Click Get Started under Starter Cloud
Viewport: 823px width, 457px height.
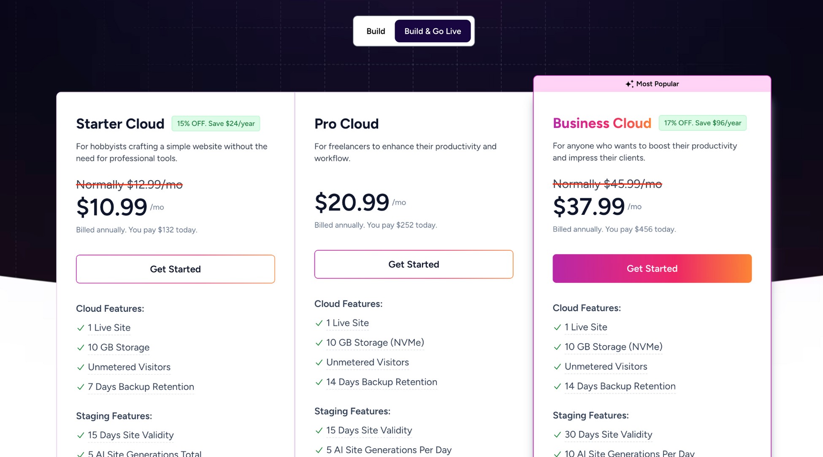click(x=175, y=269)
